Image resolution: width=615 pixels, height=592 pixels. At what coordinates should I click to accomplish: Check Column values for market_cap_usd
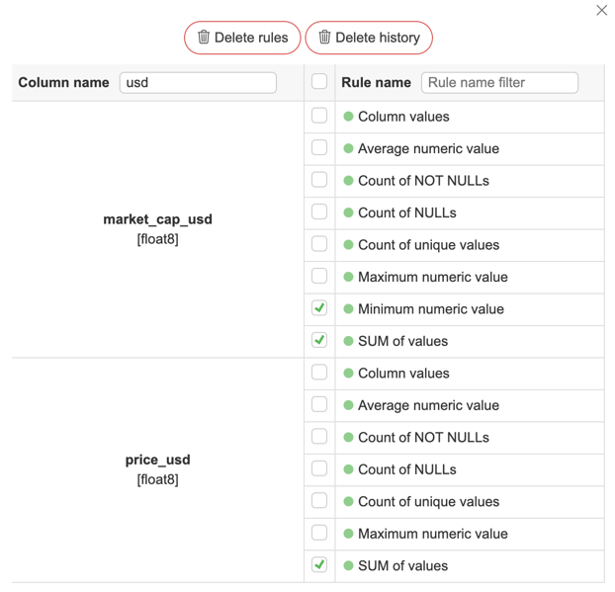click(x=319, y=116)
